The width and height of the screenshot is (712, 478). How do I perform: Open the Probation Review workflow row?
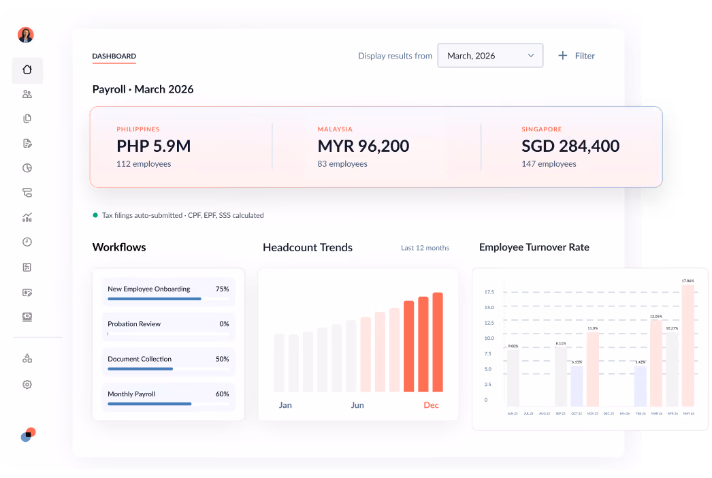pyautogui.click(x=168, y=327)
